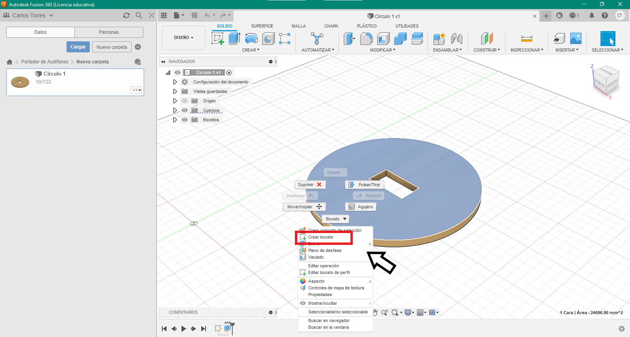This screenshot has height=337, width=630.
Task: Select the Joint tool
Action: point(456,39)
